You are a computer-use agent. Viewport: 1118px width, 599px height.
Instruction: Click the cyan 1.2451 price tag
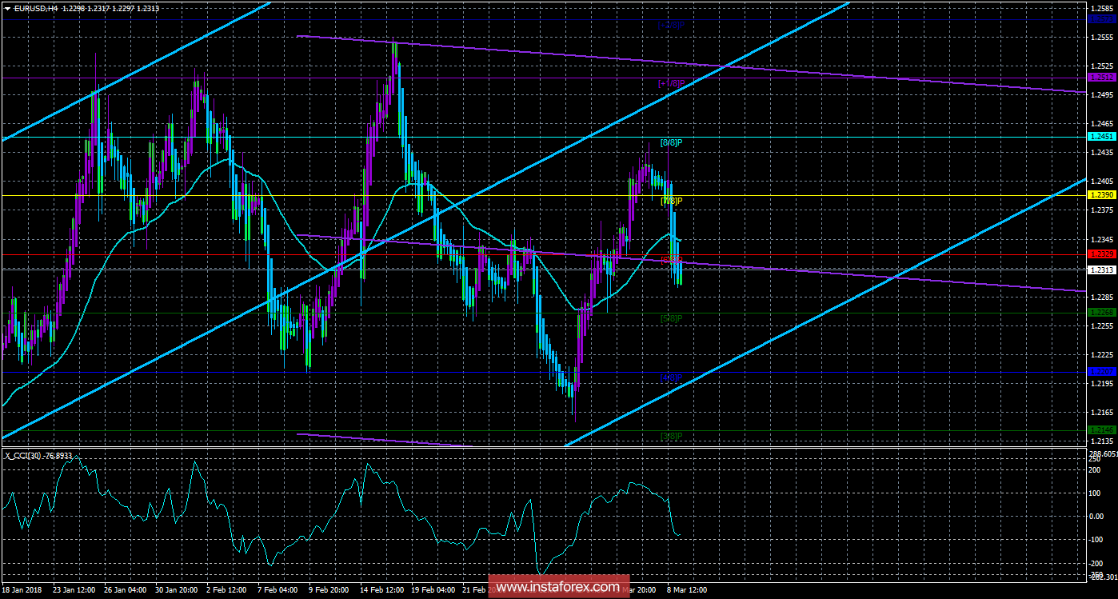tap(1101, 137)
